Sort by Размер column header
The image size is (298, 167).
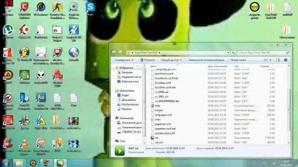[264, 66]
